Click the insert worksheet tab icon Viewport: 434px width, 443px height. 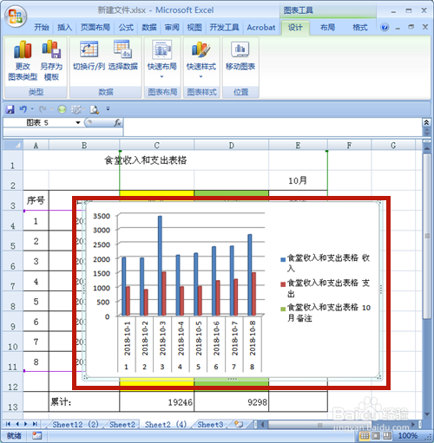(239, 425)
